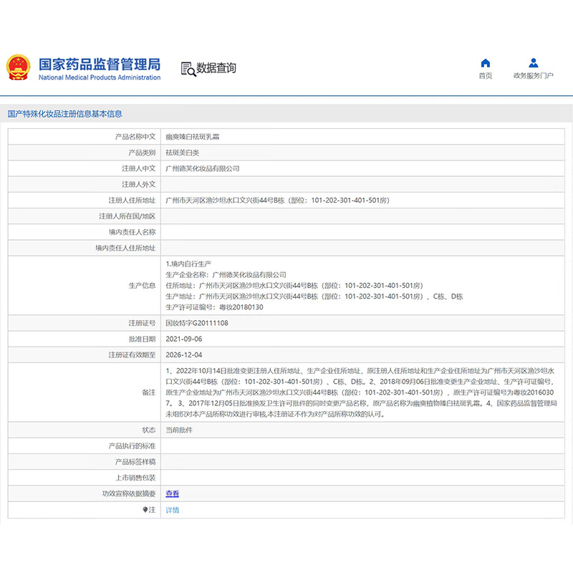The image size is (573, 573).
Task: Click the registrant 广州德芙化妆品有限公司 value
Action: click(x=203, y=168)
